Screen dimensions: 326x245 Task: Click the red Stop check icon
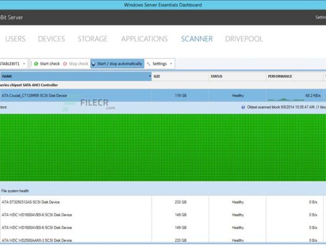[65, 64]
